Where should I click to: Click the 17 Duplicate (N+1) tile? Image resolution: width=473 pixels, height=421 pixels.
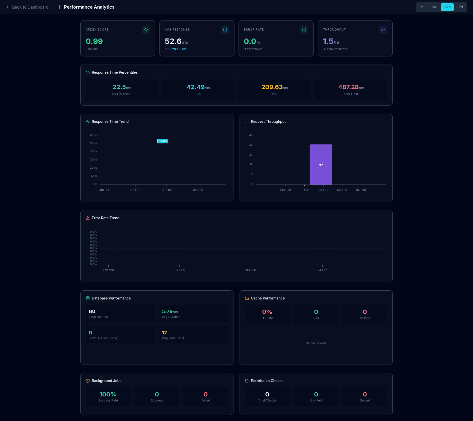(x=193, y=335)
